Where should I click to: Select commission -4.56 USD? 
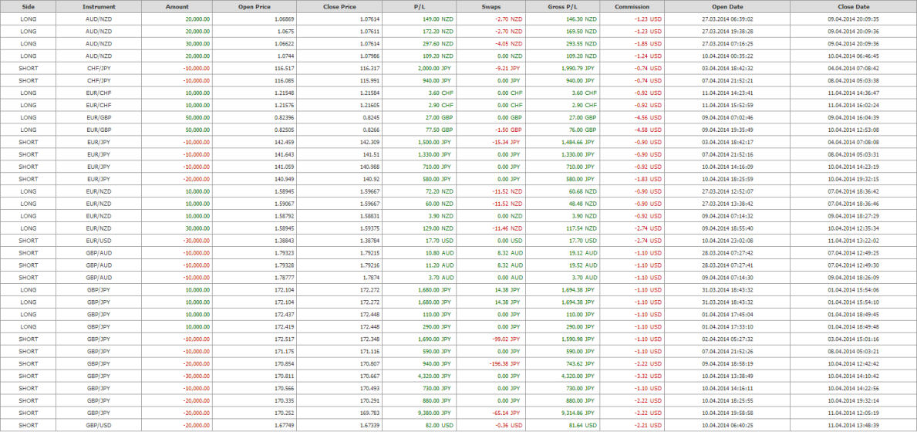(x=648, y=117)
